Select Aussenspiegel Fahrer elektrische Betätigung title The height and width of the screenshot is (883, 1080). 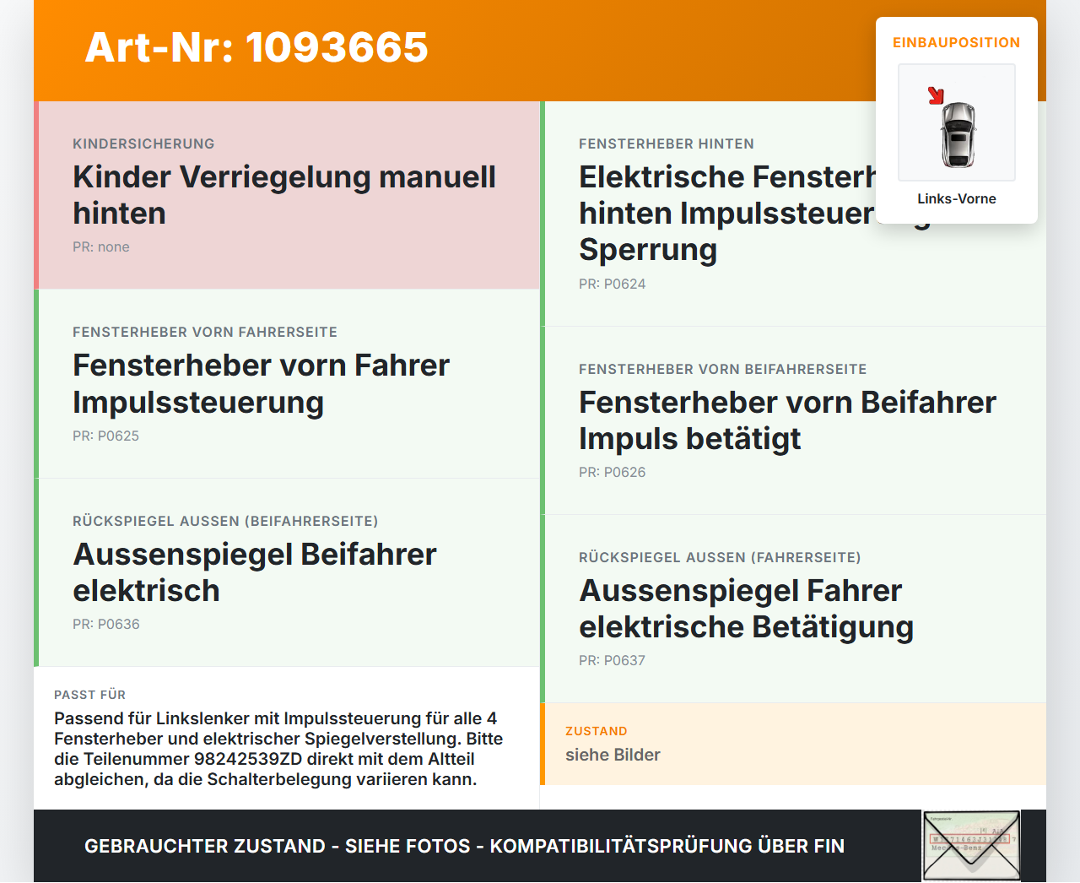coord(747,609)
